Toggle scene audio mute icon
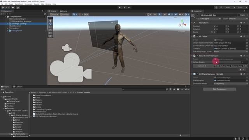 [165, 14]
